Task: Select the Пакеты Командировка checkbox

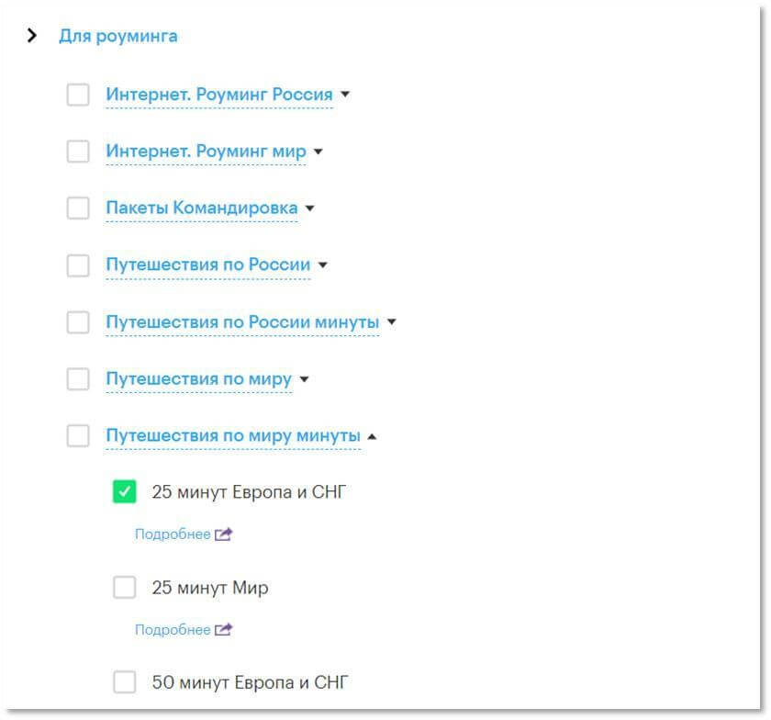Action: click(x=78, y=208)
